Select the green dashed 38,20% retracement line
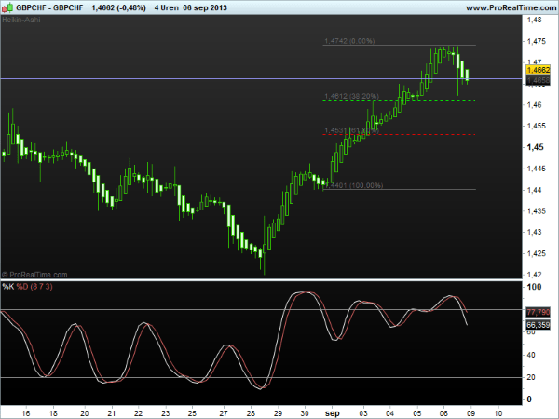 click(399, 101)
